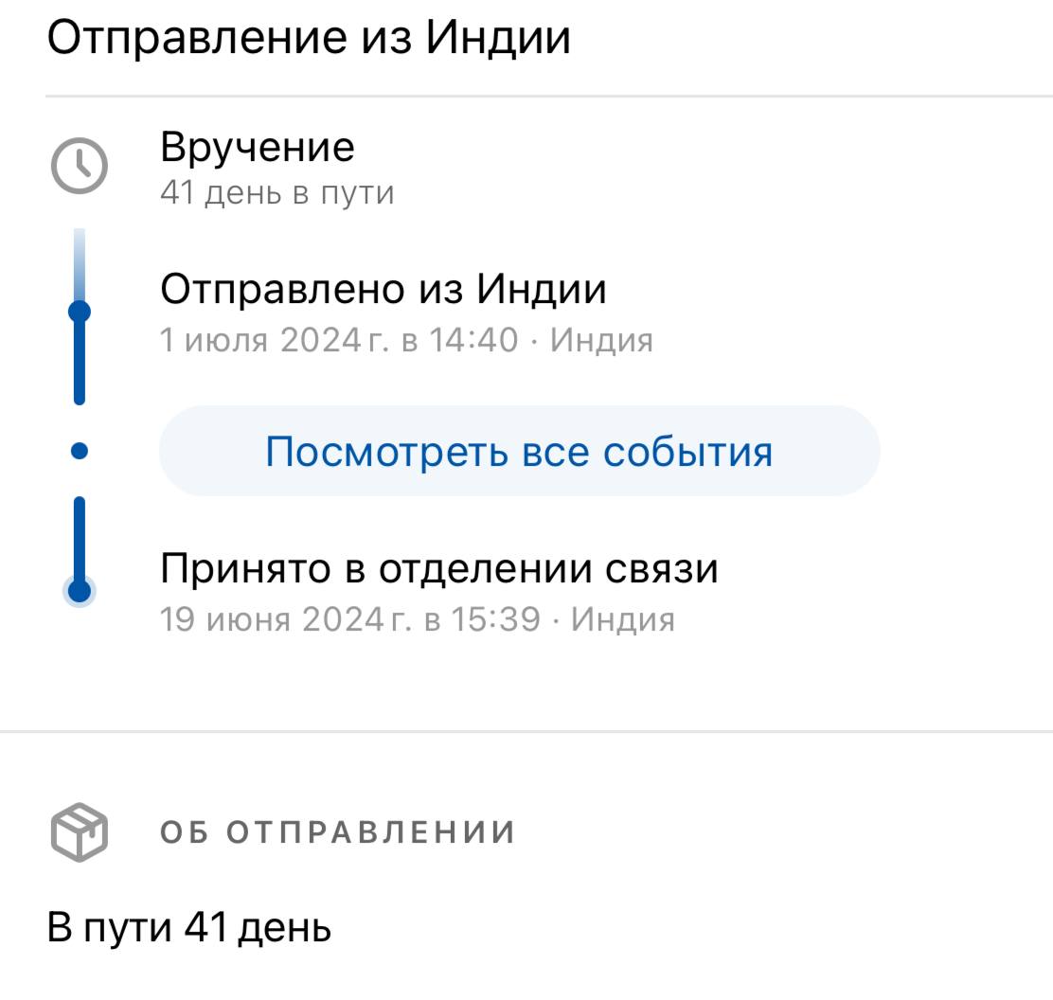
Task: Select the Принято в отделении связи dot
Action: pyautogui.click(x=80, y=591)
